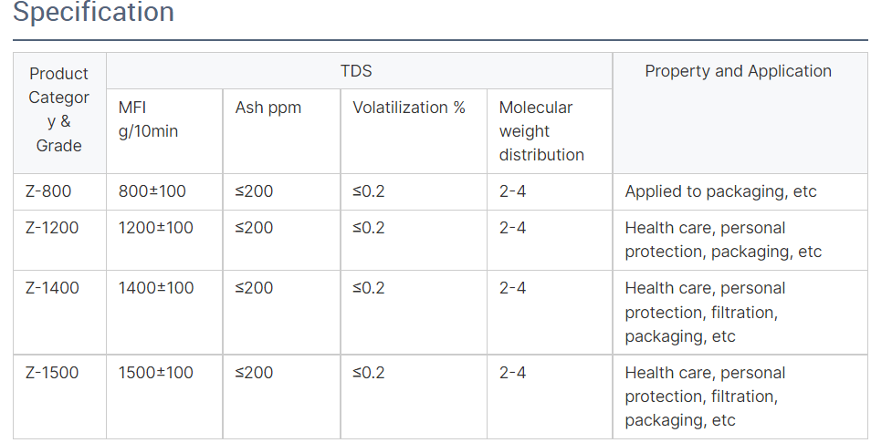892x443 pixels.
Task: Click the Molecular weight distribution header
Action: tap(550, 131)
